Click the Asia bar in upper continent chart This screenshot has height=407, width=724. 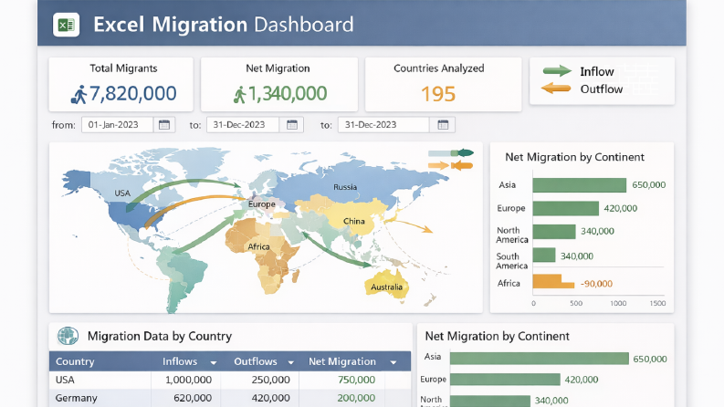click(x=580, y=185)
